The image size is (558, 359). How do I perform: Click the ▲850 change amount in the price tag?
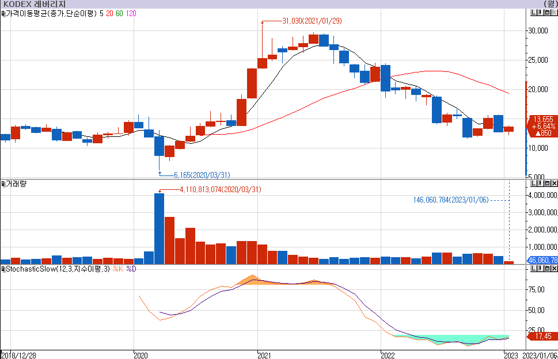coord(544,133)
